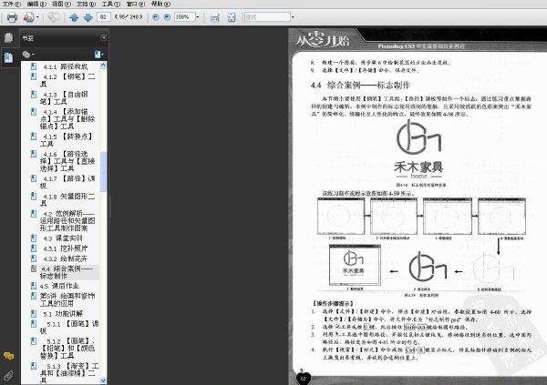The height and width of the screenshot is (385, 547).
Task: Click the page number field showing 82
Action: [x=103, y=16]
